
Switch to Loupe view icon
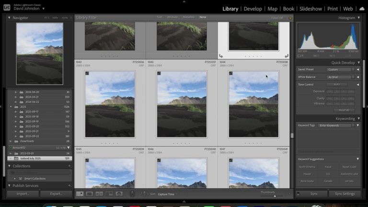(x=89, y=194)
